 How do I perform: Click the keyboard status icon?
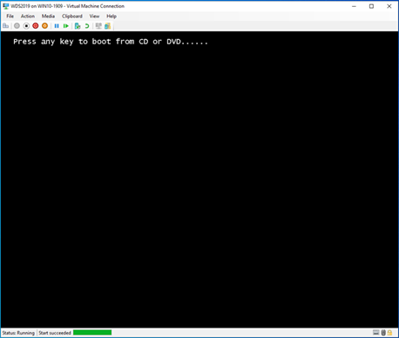tap(376, 333)
